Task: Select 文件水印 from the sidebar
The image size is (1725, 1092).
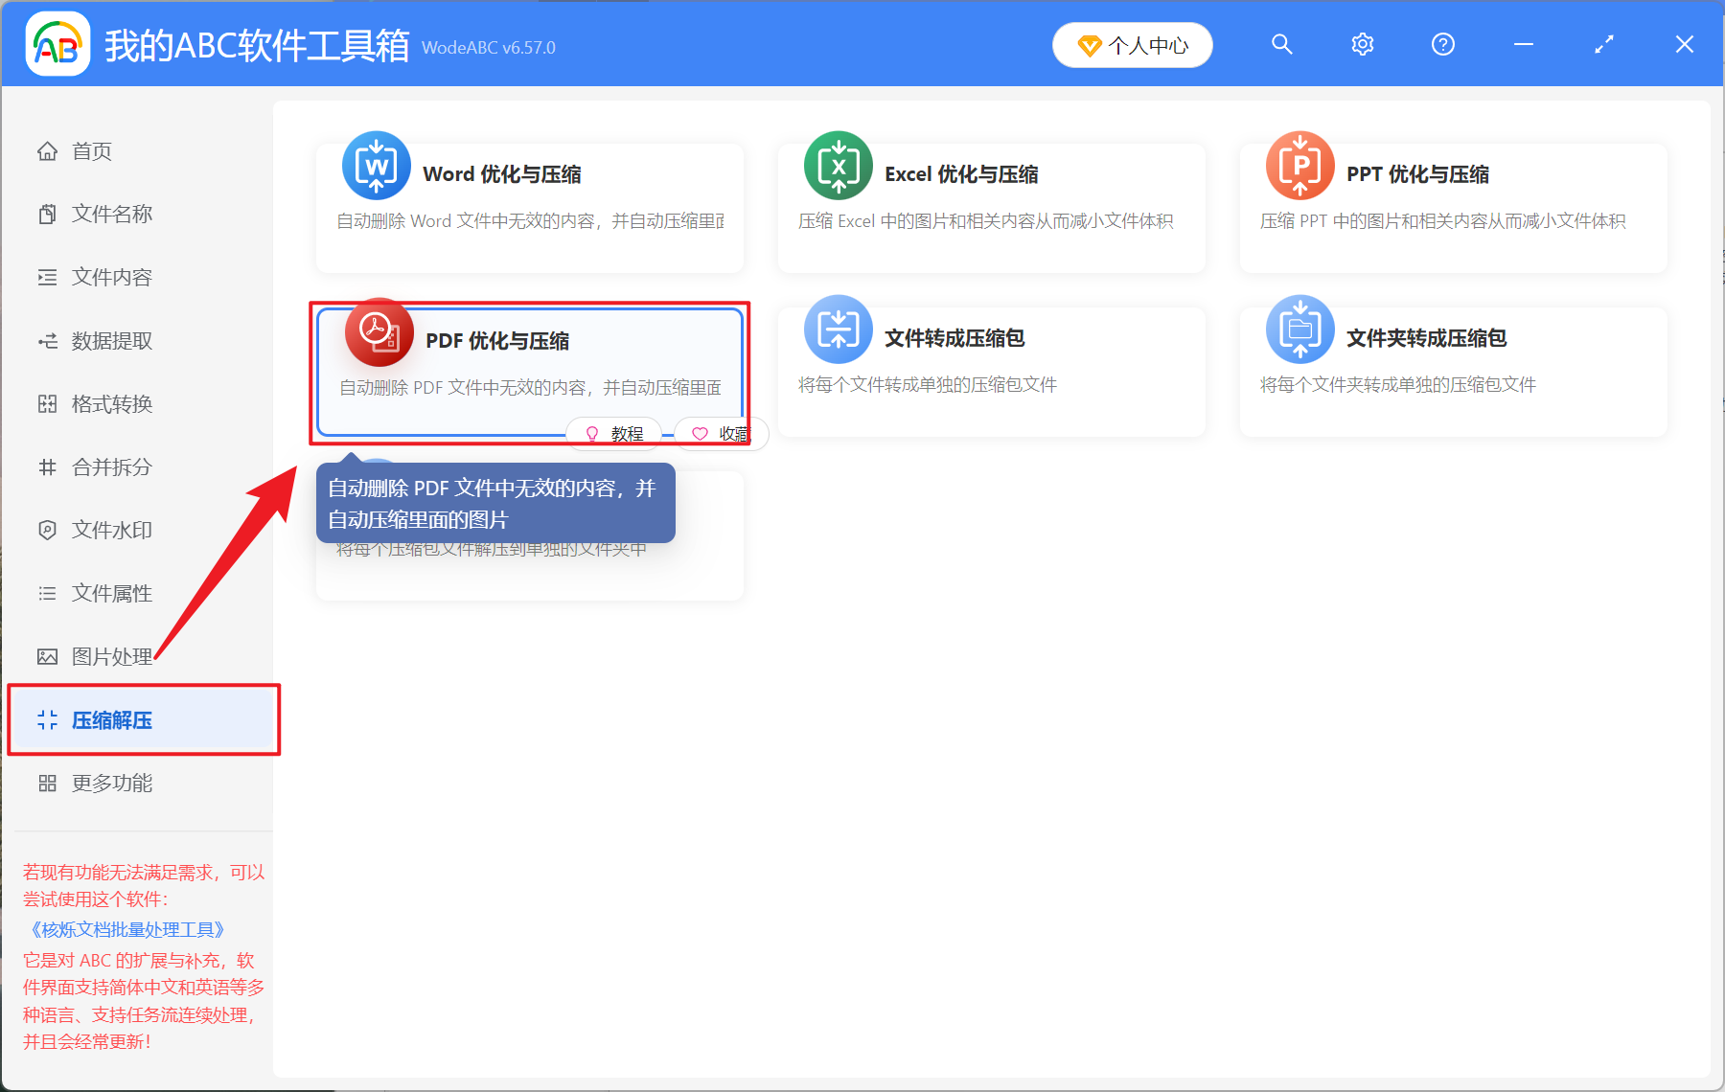Action: pos(110,530)
